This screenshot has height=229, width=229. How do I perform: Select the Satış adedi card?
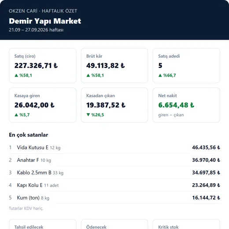point(186,66)
